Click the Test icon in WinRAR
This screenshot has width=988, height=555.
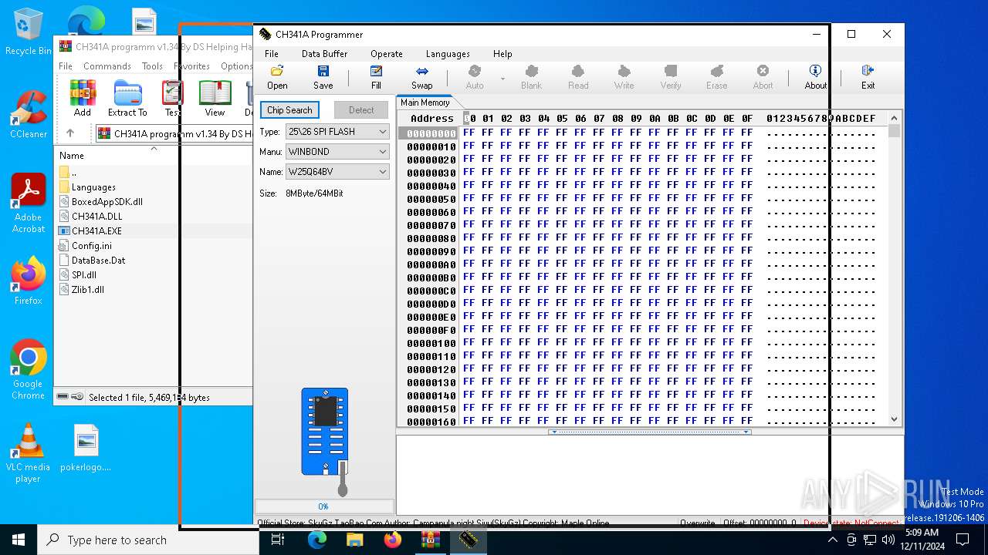tap(172, 98)
